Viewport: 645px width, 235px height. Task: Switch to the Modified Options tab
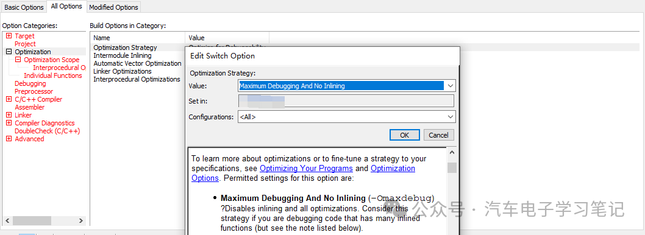pyautogui.click(x=113, y=7)
